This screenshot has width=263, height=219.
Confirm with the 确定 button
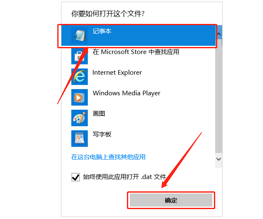(x=171, y=200)
